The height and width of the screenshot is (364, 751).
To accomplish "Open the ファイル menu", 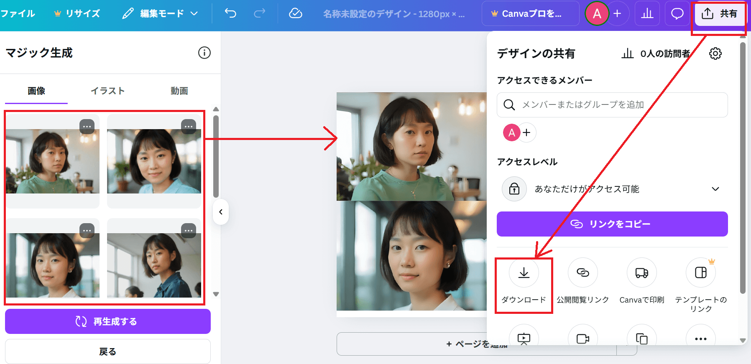I will (18, 13).
